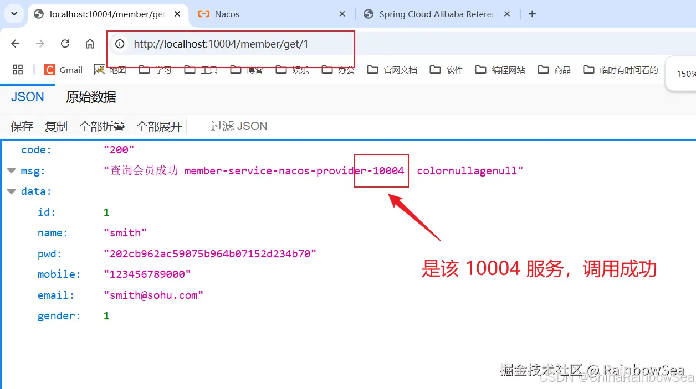Click the 过滤 JSON filter field

point(239,126)
